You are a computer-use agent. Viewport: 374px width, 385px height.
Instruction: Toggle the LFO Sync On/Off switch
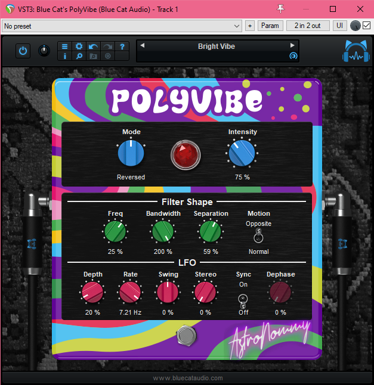click(243, 300)
